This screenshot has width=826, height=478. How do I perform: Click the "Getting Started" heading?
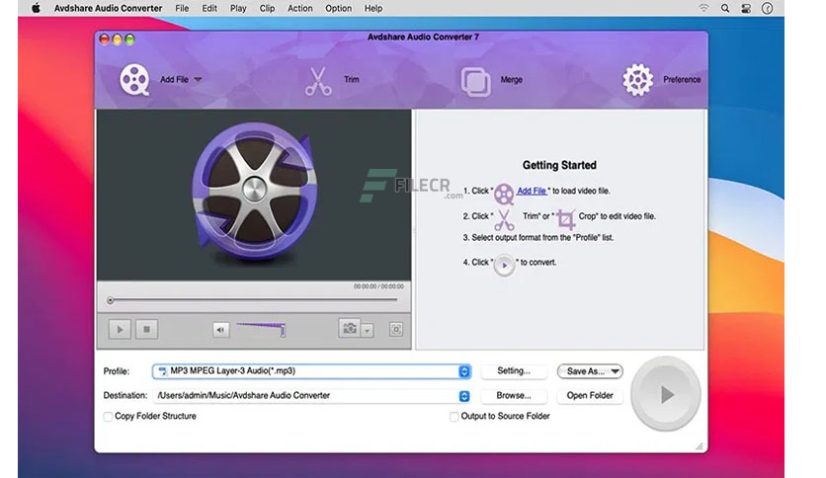(559, 165)
